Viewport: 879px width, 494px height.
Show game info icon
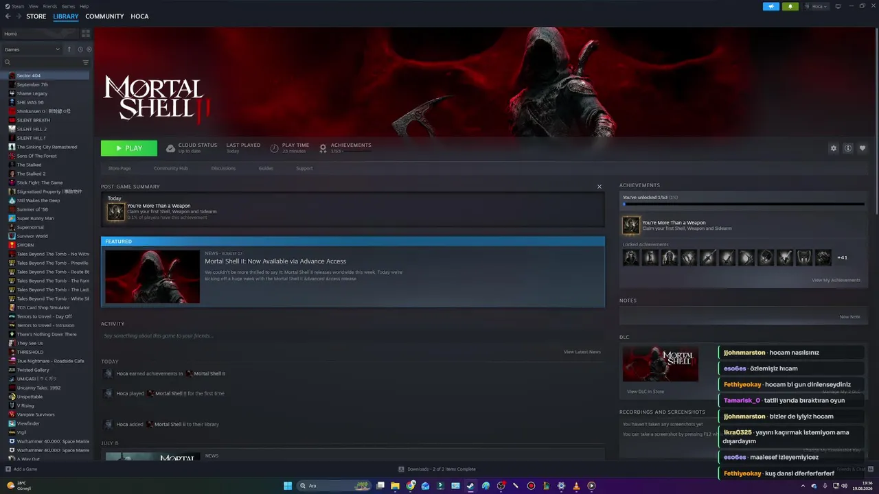tap(848, 148)
